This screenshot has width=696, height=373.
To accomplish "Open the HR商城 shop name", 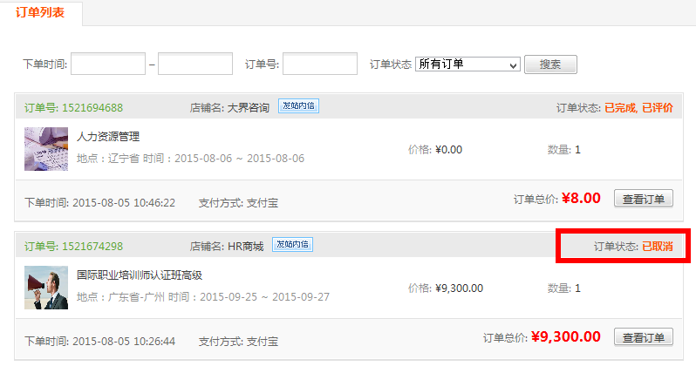I will point(245,246).
